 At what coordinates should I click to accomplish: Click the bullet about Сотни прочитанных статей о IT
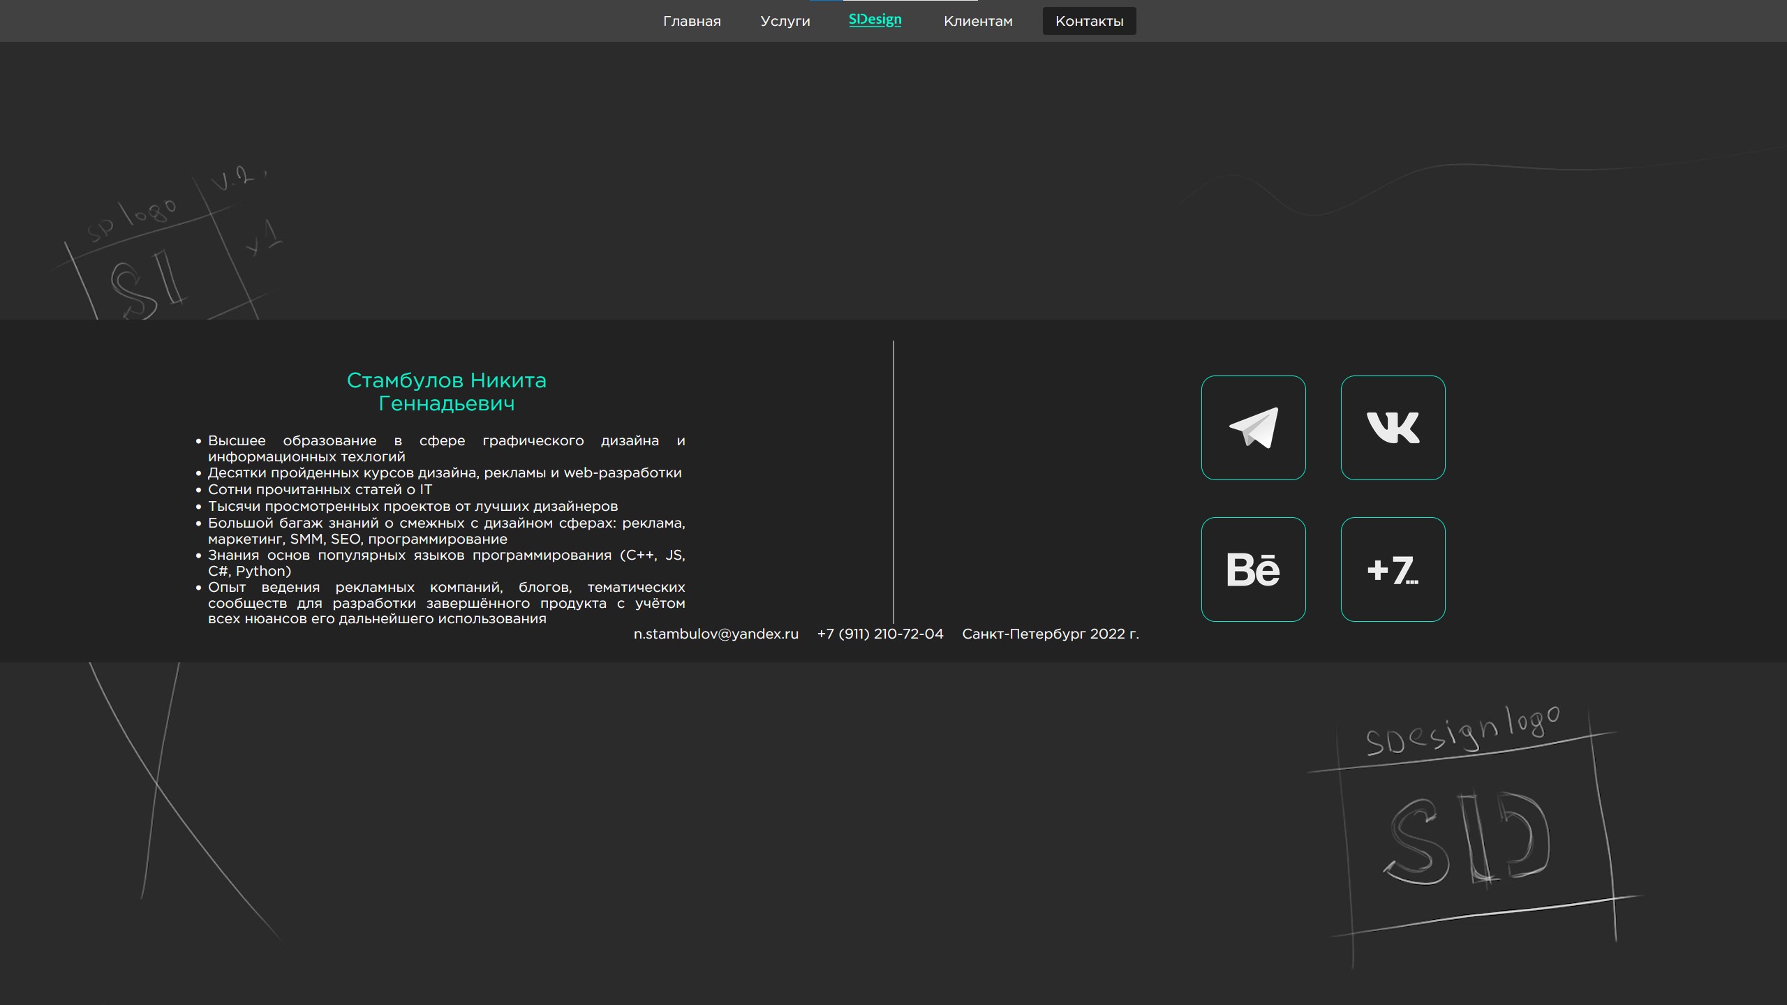pyautogui.click(x=320, y=489)
